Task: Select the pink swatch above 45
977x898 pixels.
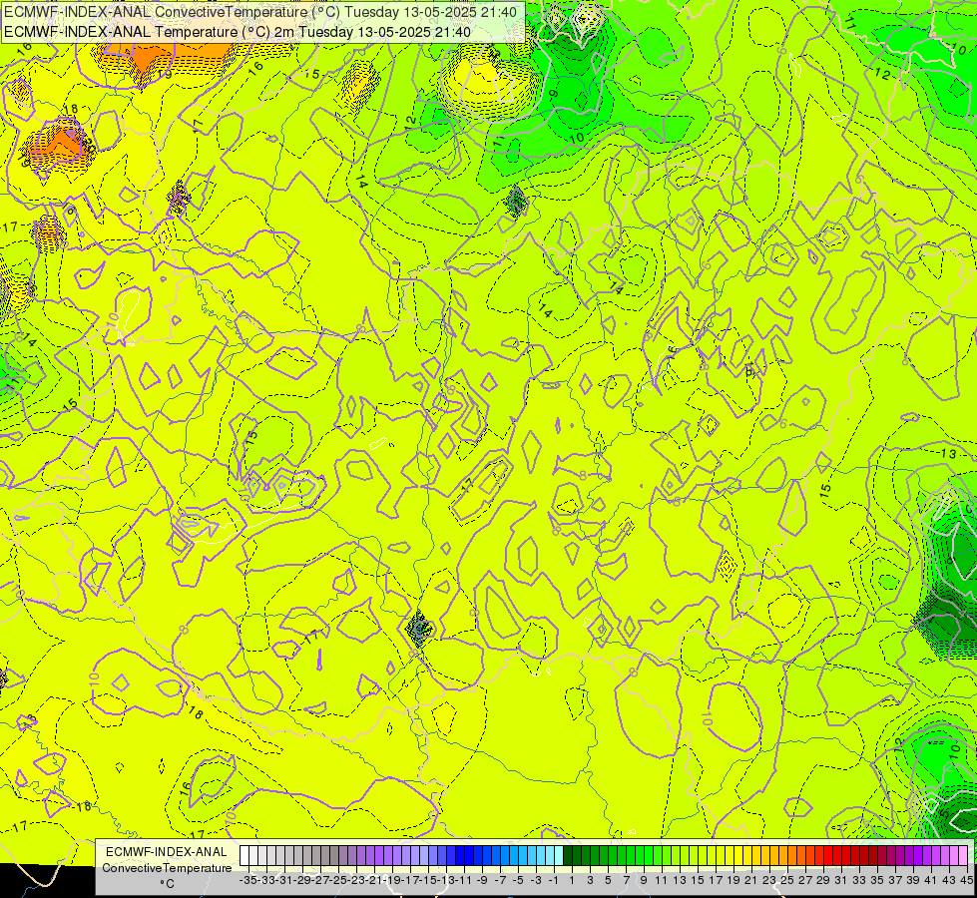Action: [x=963, y=855]
